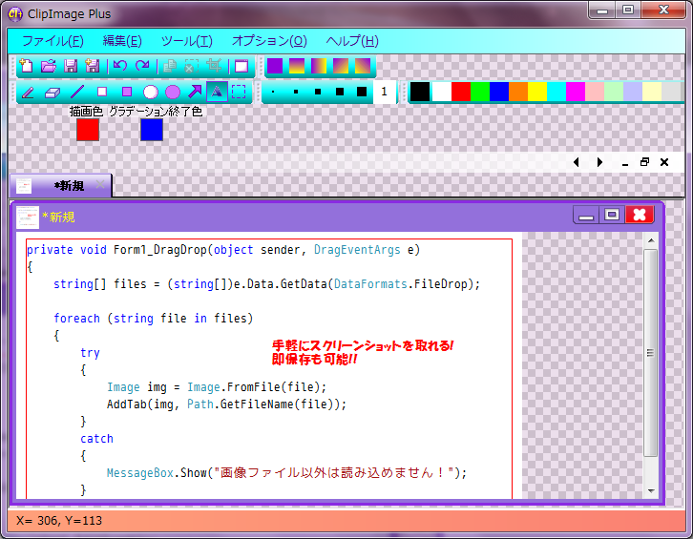Viewport: 693px width, 539px height.
Task: Select the pencil drawing tool
Action: click(x=28, y=93)
